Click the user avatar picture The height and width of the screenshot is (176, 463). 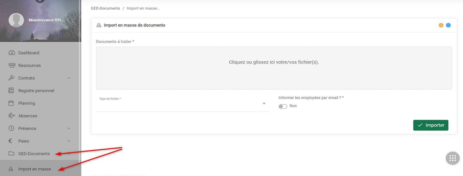pyautogui.click(x=16, y=20)
